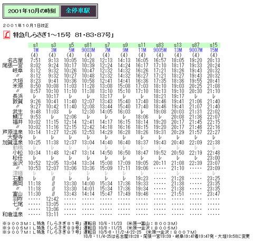Select the 名古屋 station row label

pos(15,60)
